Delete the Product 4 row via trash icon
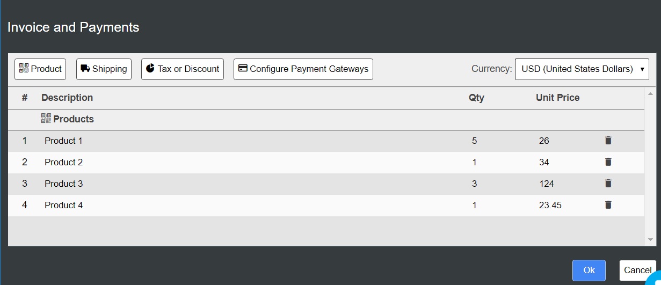 [608, 205]
